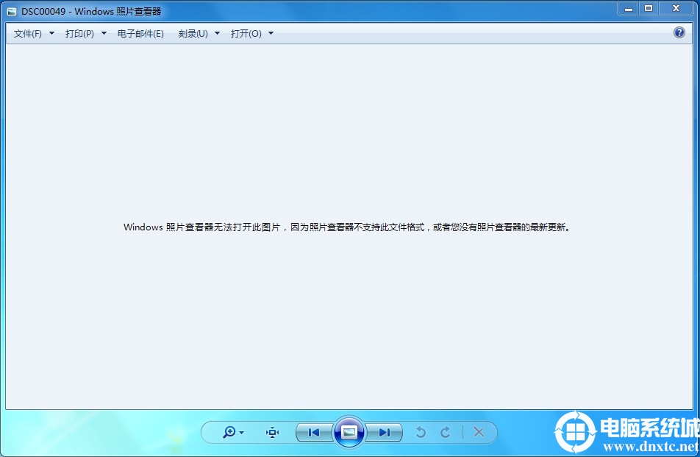Click the DSC00049 window title text
Viewport: 700px width, 457px height.
(91, 12)
